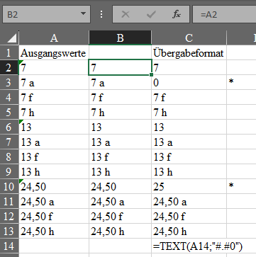Click the Name Box showing B2
The height and width of the screenshot is (257, 256).
click(x=46, y=14)
